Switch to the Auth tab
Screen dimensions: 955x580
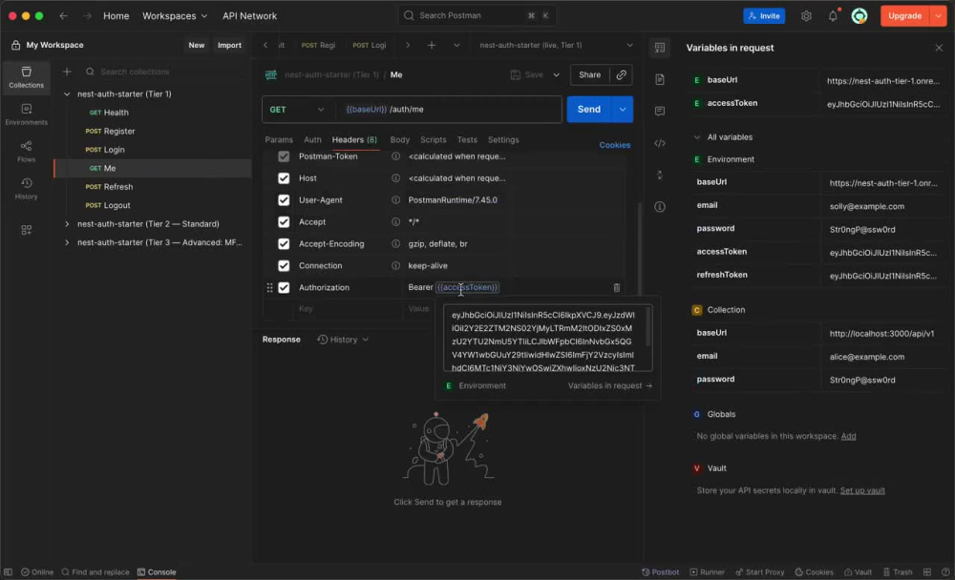312,140
